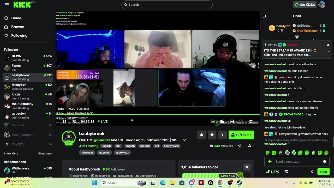Open theRICHbunny channel in sidebar
The image size is (334, 188).
[x=28, y=106]
